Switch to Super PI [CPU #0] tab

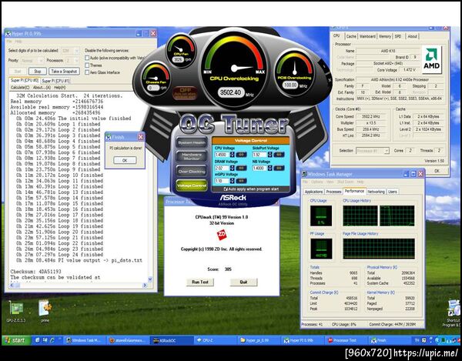pyautogui.click(x=24, y=80)
